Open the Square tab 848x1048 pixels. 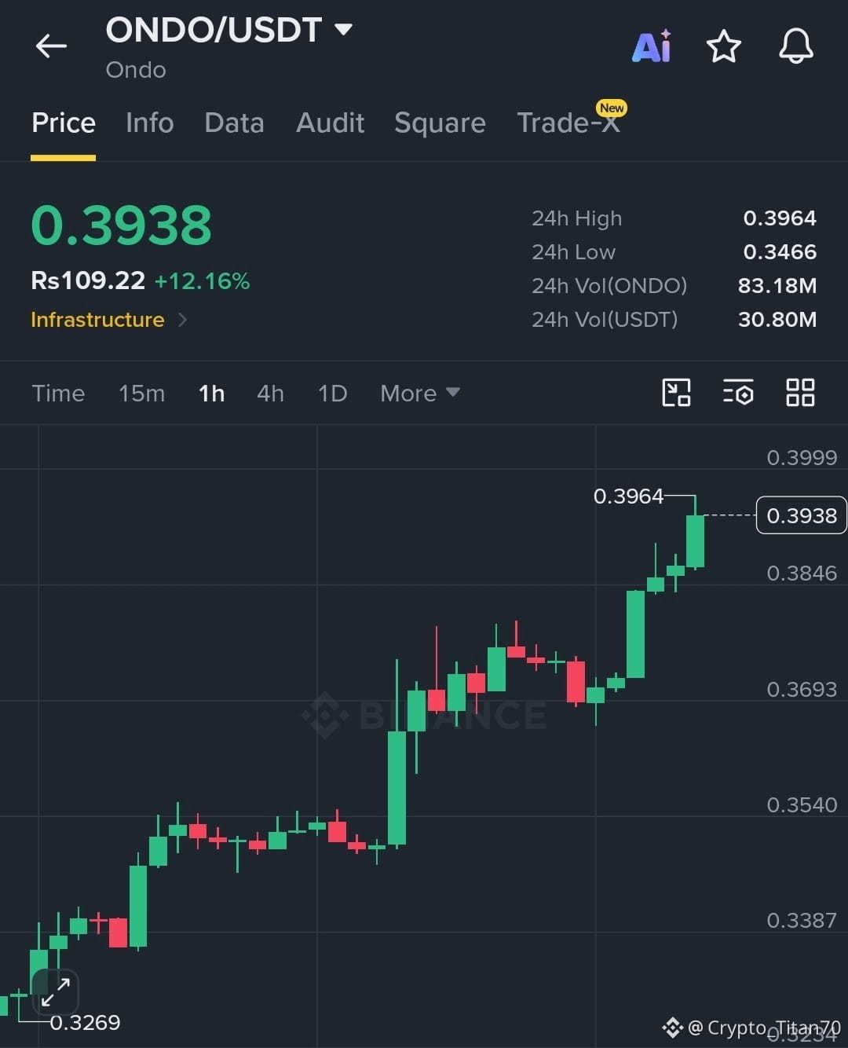[x=440, y=123]
